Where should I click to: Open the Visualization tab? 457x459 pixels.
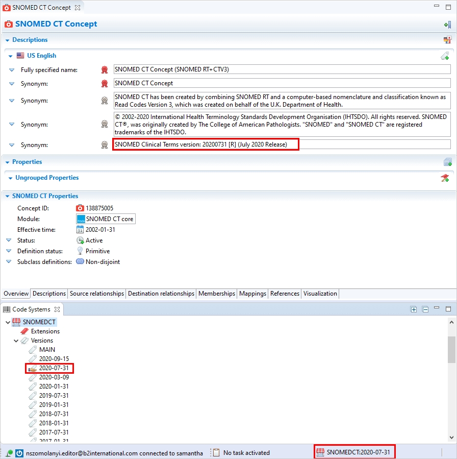point(320,294)
